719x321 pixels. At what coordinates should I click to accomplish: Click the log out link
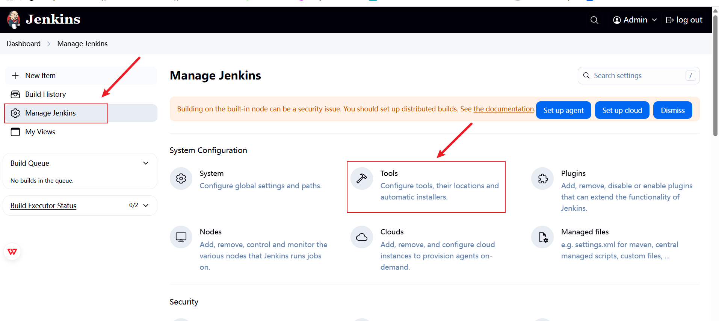click(x=684, y=20)
